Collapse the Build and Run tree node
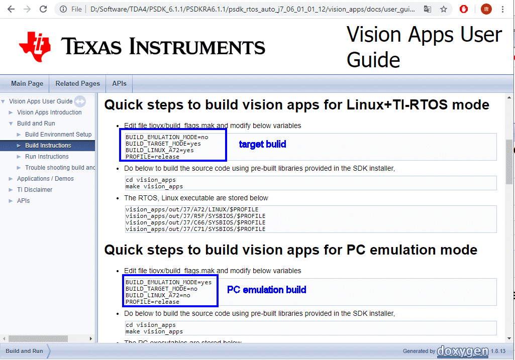515x360 pixels. tap(11, 124)
